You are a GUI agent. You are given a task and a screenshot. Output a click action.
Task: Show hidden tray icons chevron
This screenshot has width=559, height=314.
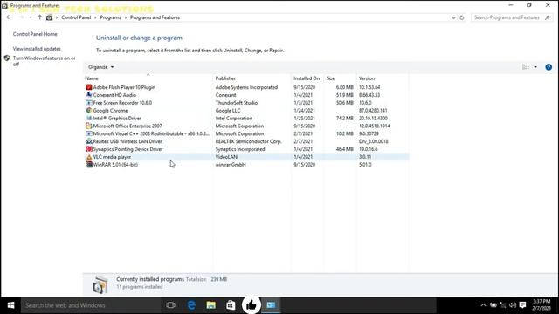[483, 305]
